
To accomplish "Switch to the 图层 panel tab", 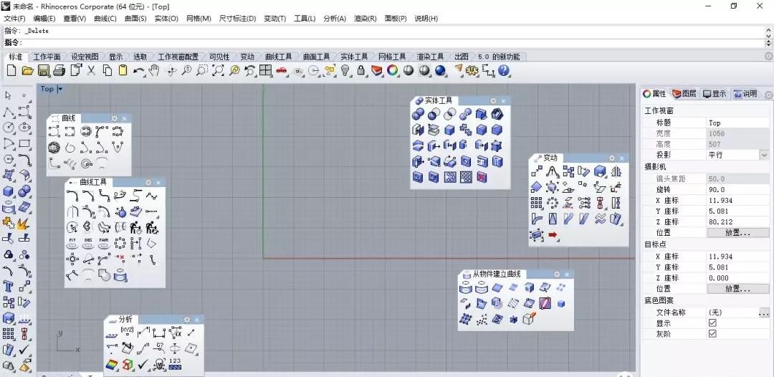I will click(684, 93).
